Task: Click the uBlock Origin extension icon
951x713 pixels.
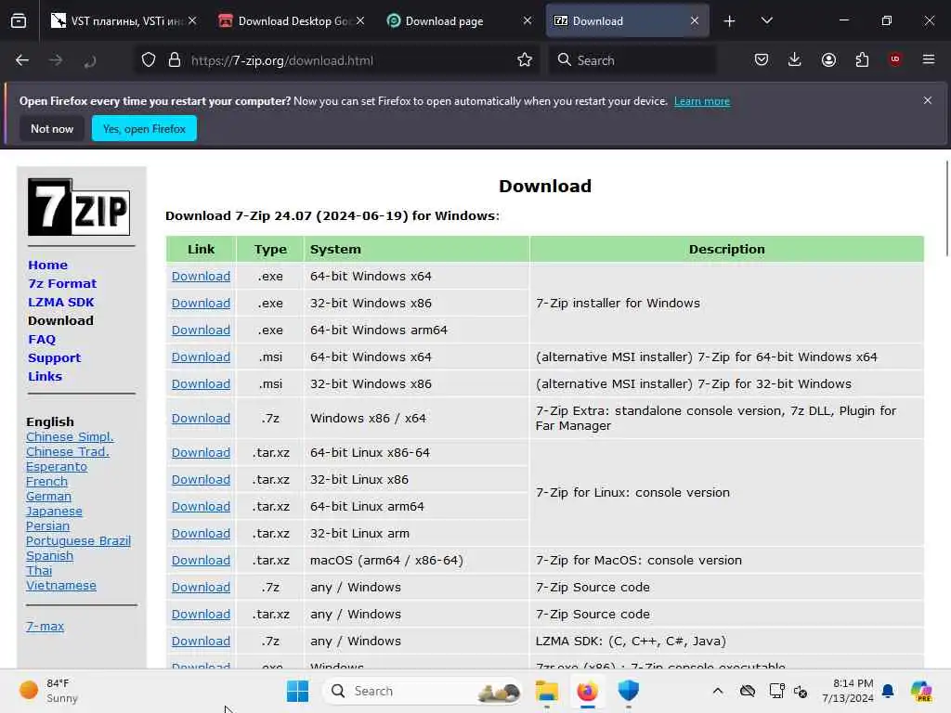Action: 895,59
